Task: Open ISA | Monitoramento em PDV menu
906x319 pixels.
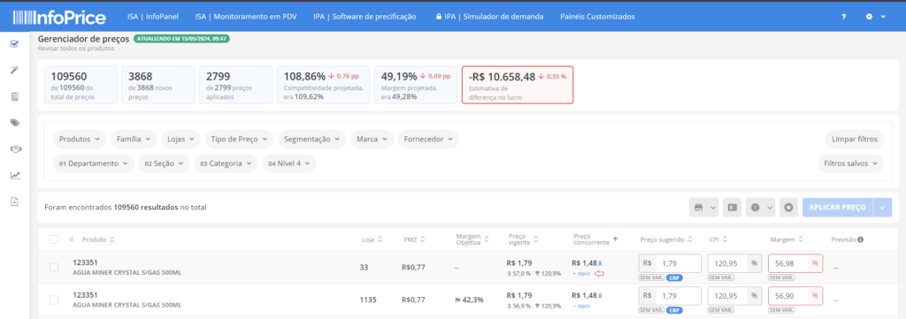Action: (246, 17)
